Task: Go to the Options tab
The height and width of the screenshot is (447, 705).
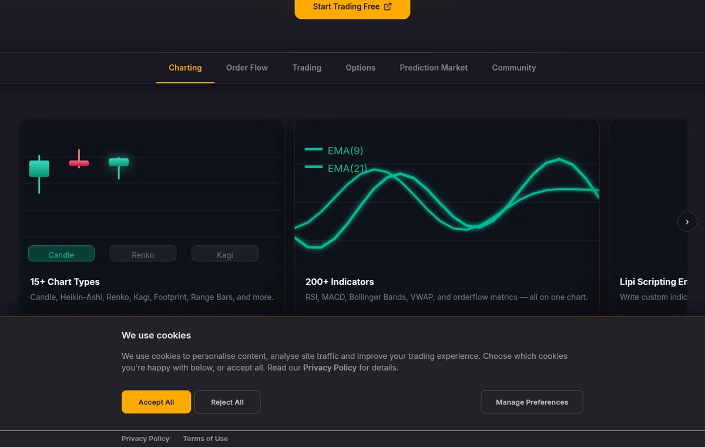Action: (360, 68)
